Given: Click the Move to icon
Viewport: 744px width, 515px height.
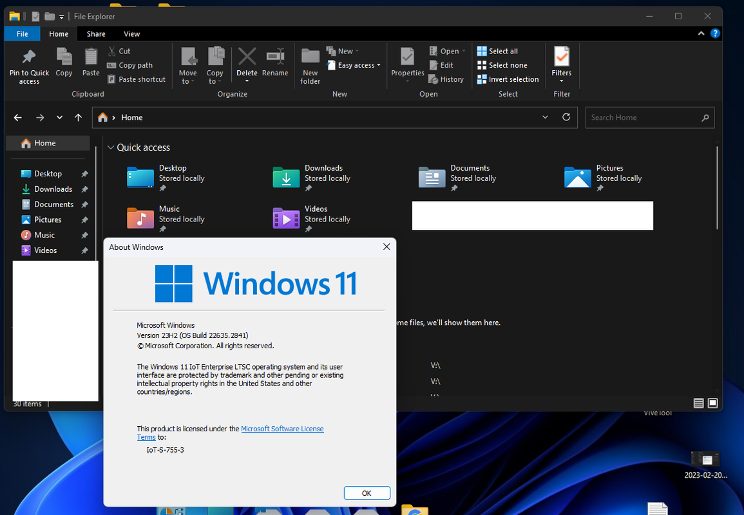Looking at the screenshot, I should [x=188, y=57].
